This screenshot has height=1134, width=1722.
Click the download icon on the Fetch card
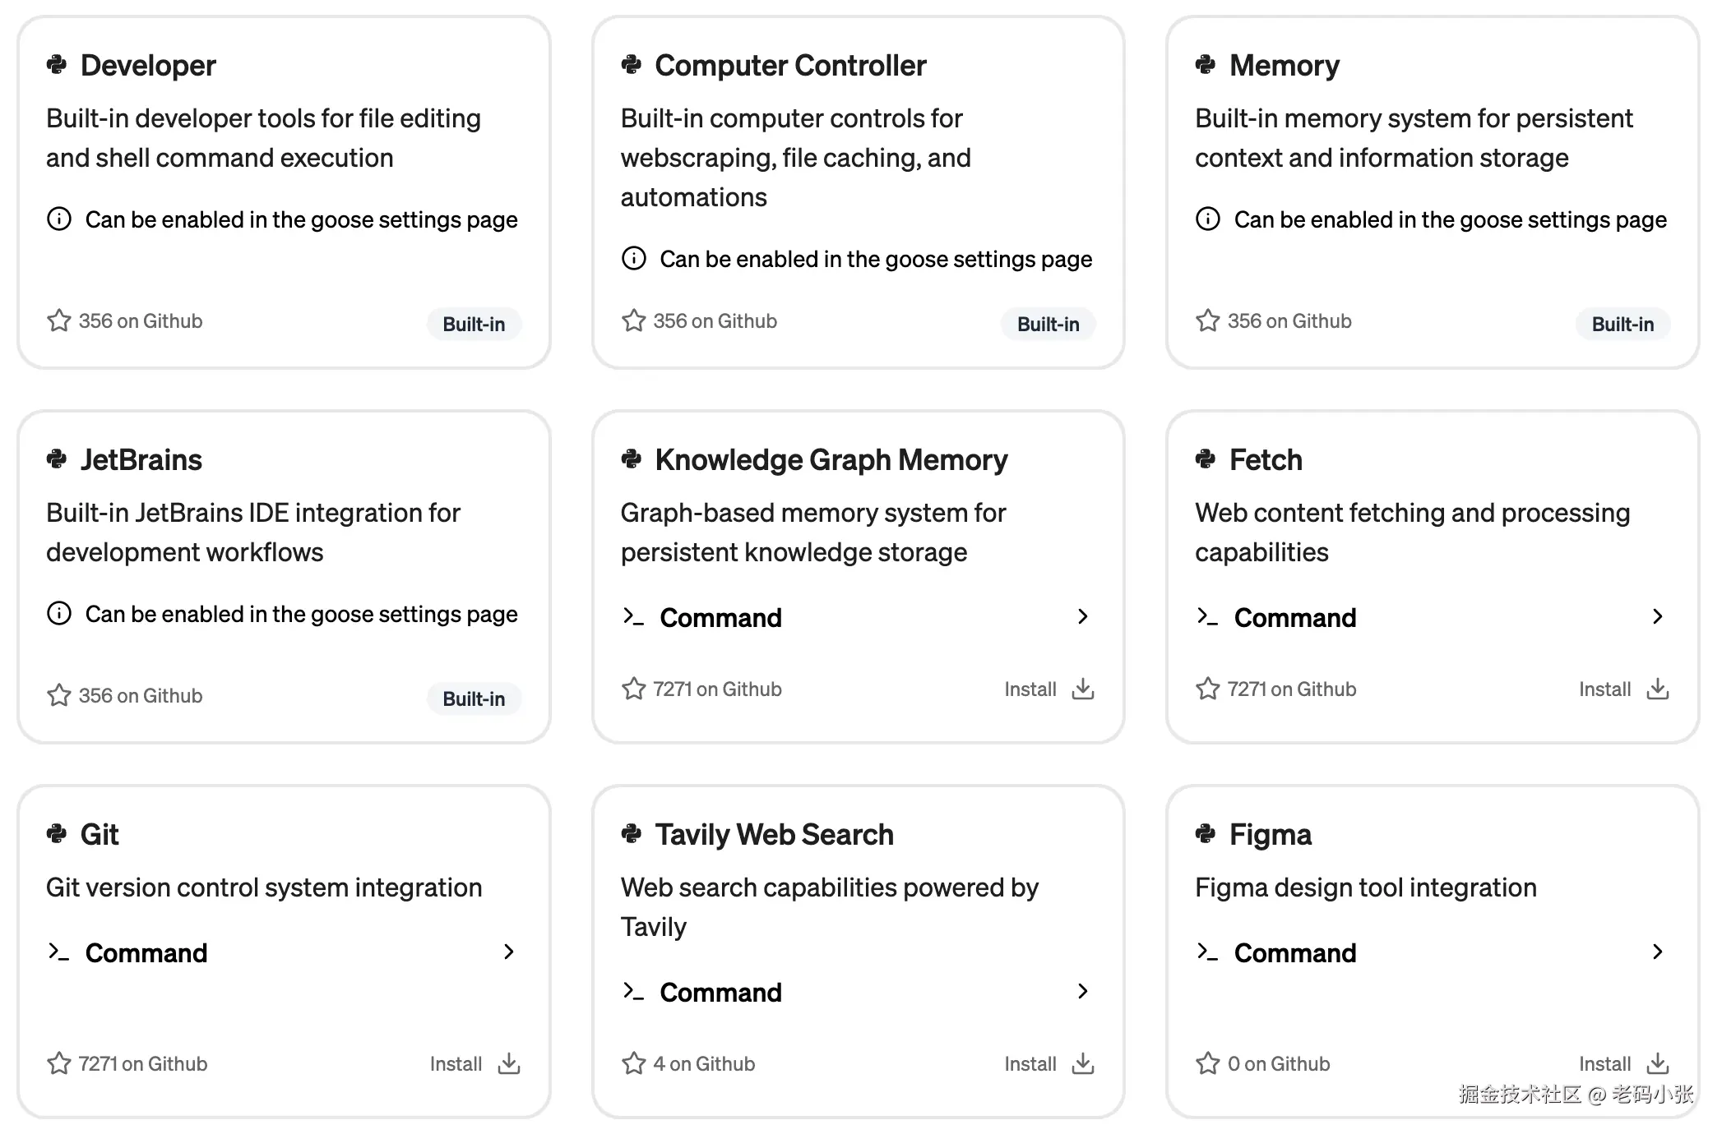pos(1657,689)
